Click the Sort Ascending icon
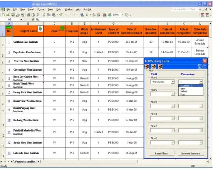Viewport: 213px width, 169px height. click(94, 15)
